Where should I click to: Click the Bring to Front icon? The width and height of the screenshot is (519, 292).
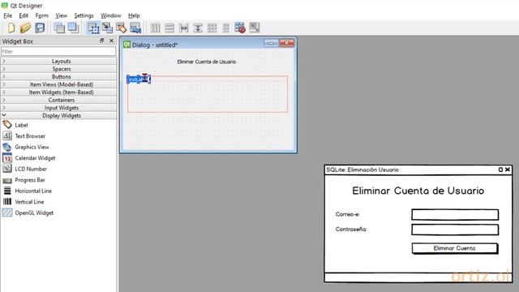coord(73,28)
